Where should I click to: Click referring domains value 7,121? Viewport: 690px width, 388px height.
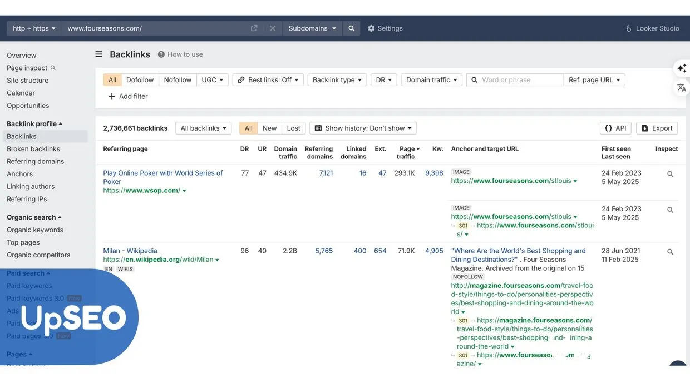pos(326,173)
